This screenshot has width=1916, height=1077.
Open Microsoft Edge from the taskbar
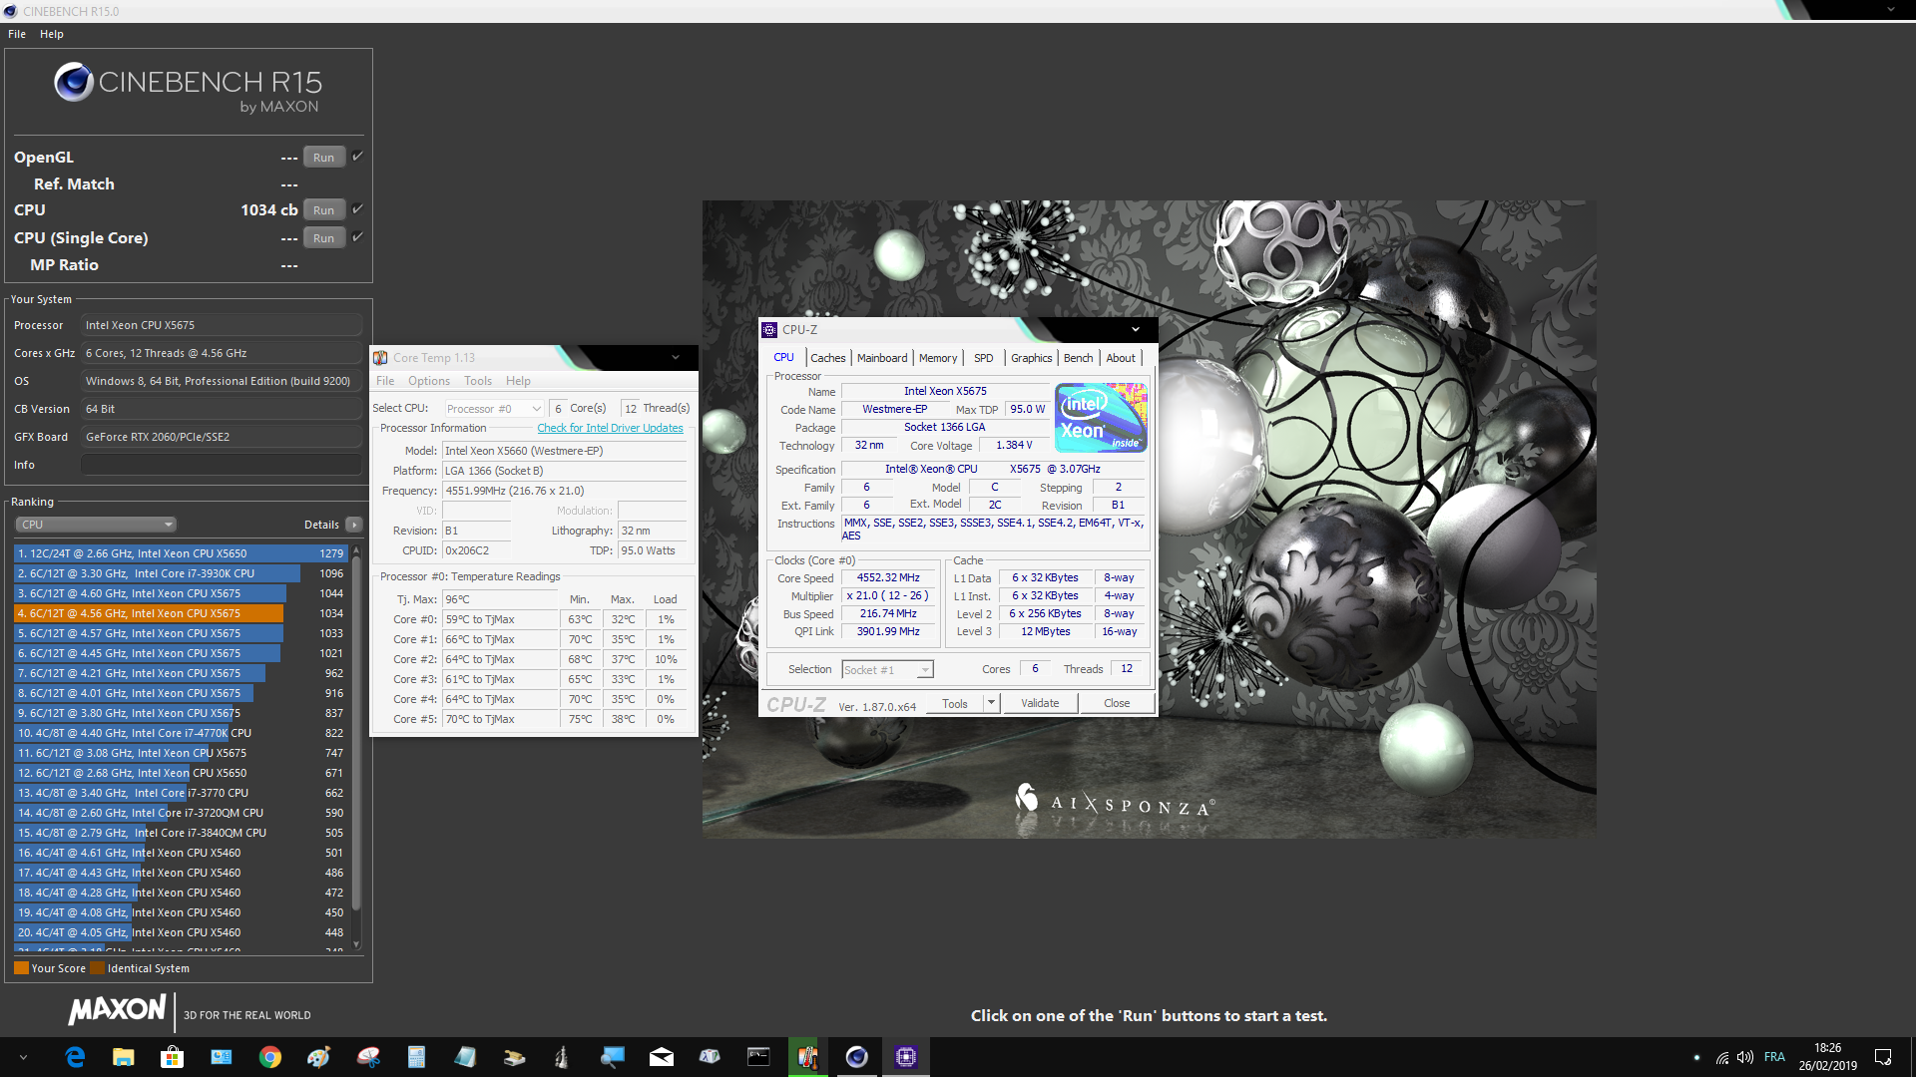coord(76,1056)
